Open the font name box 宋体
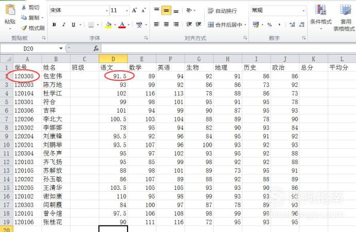356x232 pixels. coord(79,10)
